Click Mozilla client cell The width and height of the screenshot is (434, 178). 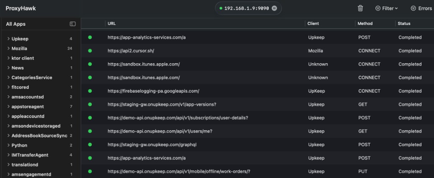coord(315,51)
